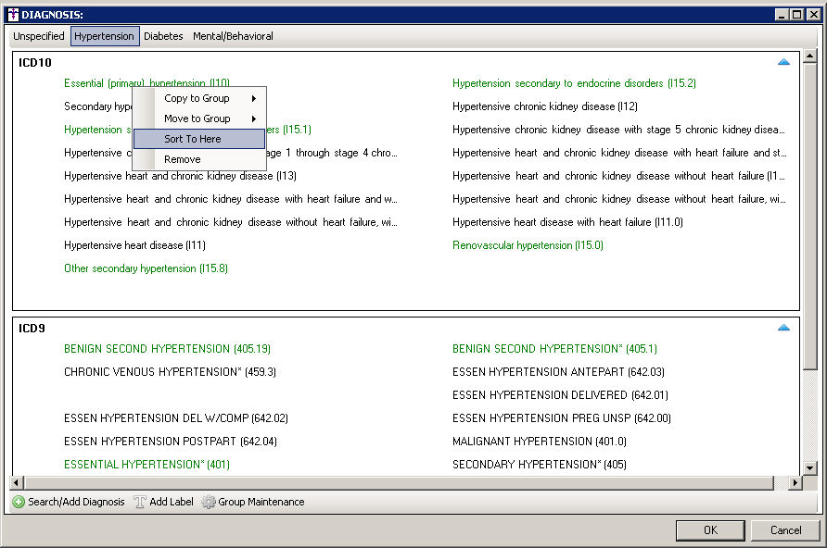Viewport: 827px width, 548px height.
Task: Click the application icon in title bar
Action: pyautogui.click(x=12, y=14)
